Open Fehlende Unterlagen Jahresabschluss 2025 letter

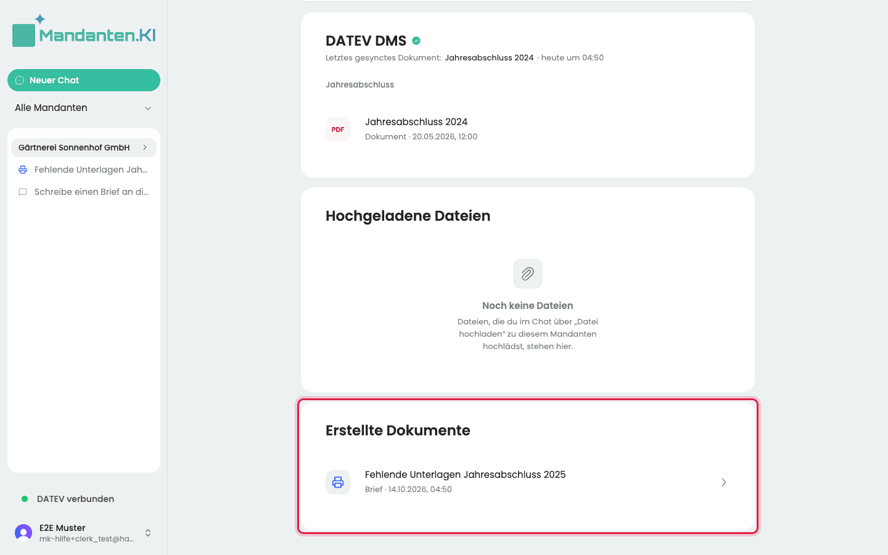(x=528, y=482)
